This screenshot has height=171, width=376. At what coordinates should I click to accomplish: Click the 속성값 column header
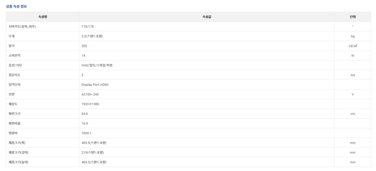pos(207,17)
